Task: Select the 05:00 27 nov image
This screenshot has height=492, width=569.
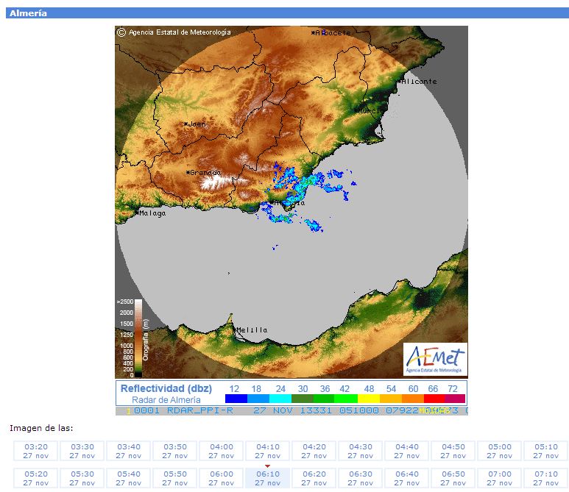Action: [x=500, y=451]
